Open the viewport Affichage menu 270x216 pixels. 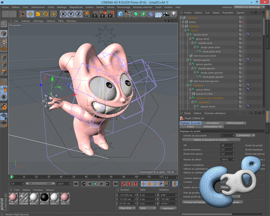point(38,21)
